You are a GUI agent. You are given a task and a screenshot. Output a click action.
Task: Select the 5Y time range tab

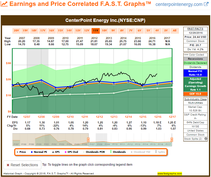point(148,31)
